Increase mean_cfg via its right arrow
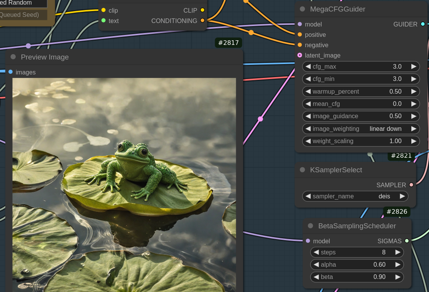 (x=414, y=104)
